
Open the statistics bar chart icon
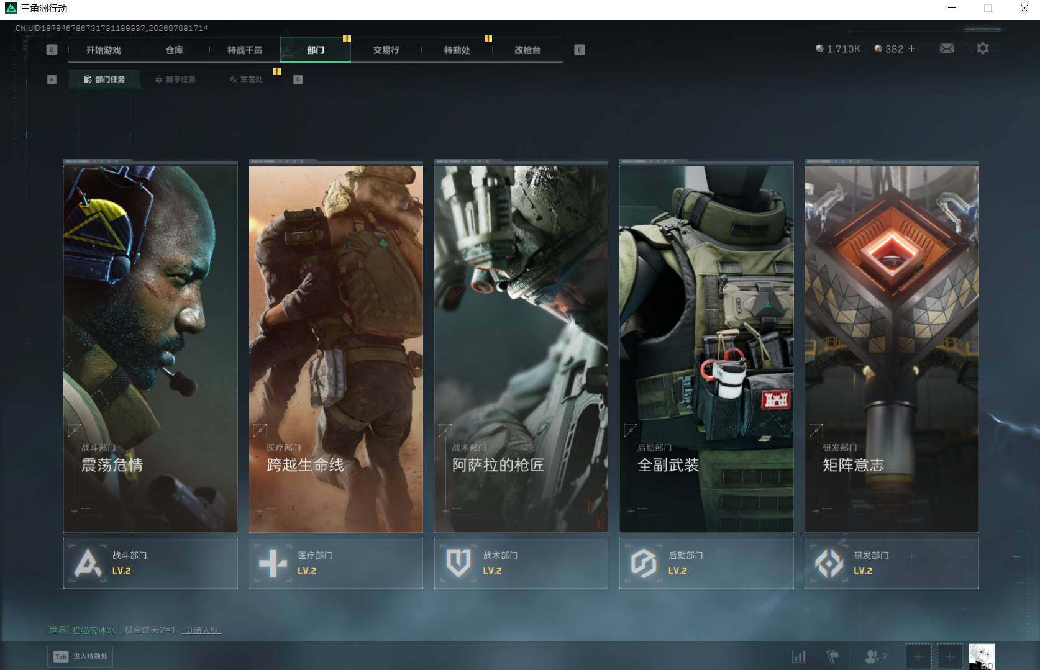tap(799, 656)
